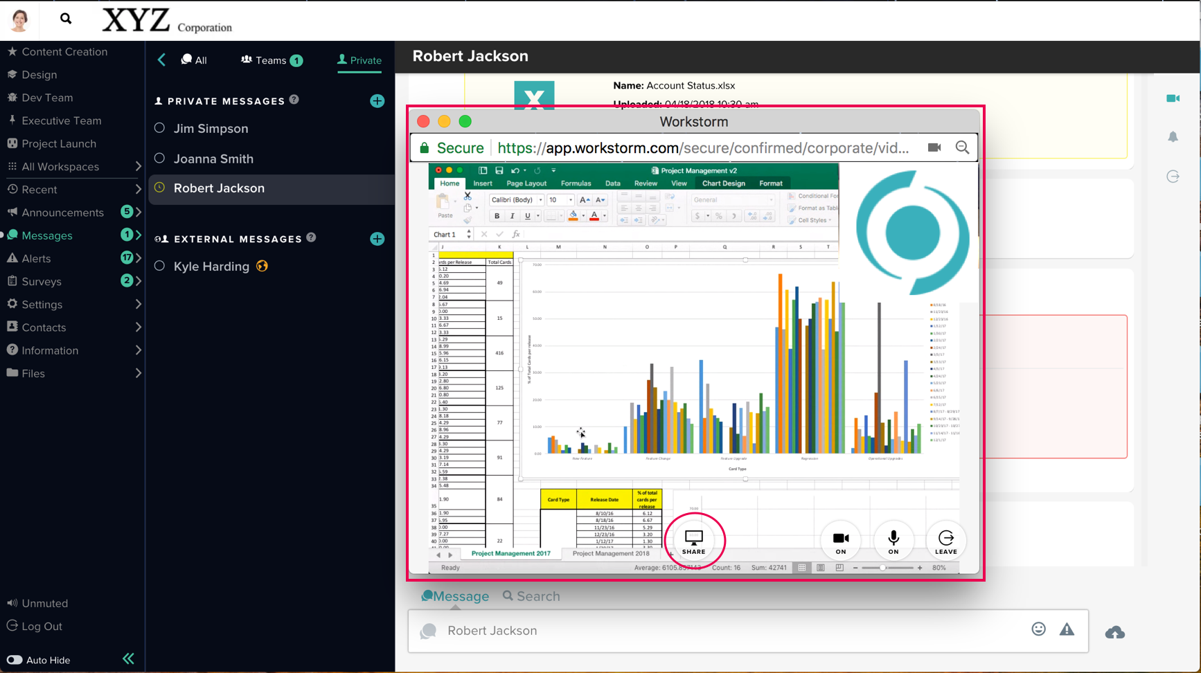Viewport: 1201px width, 673px height.
Task: Turn off camera in video call
Action: pos(841,541)
